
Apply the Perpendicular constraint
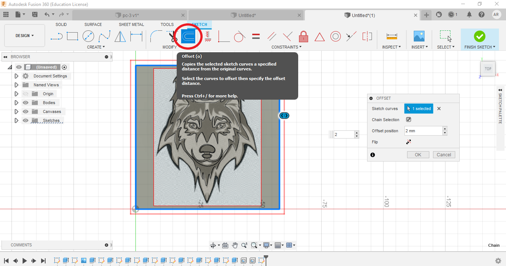click(x=287, y=36)
